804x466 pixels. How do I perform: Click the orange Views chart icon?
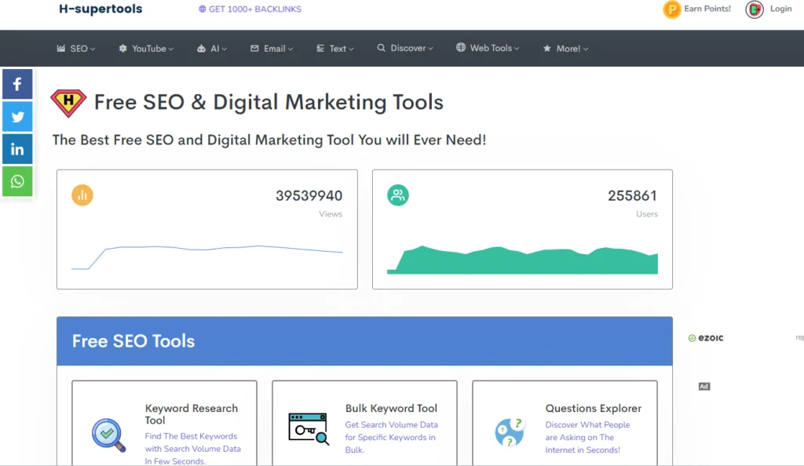point(82,195)
